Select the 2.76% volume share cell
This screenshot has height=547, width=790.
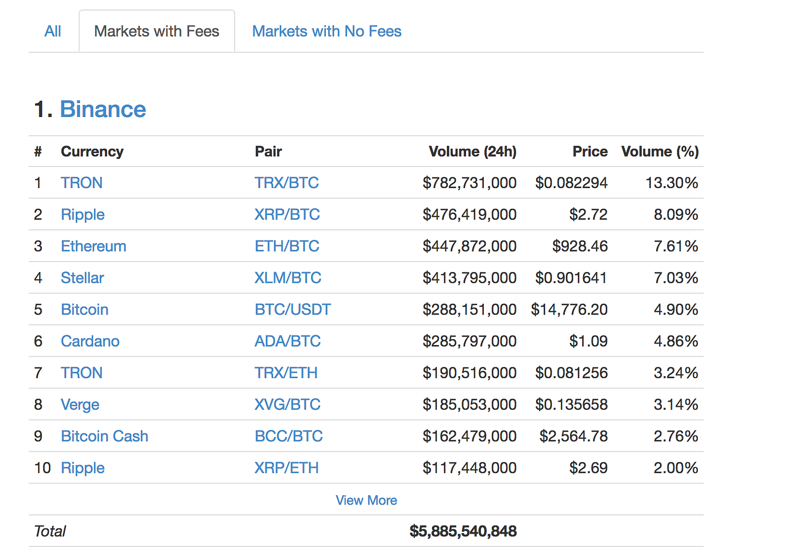coord(676,436)
